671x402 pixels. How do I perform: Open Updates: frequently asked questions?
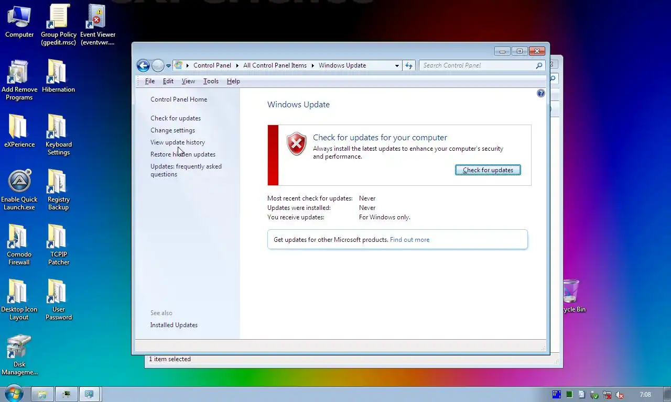point(186,170)
